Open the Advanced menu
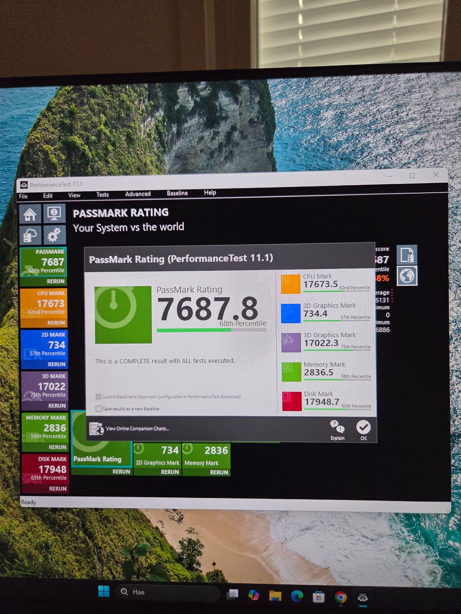The image size is (461, 614). [138, 194]
